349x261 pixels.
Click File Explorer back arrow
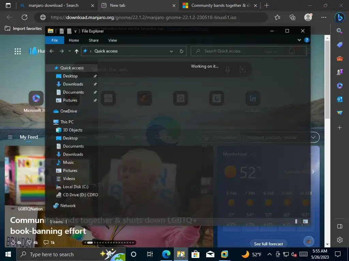coord(52,51)
